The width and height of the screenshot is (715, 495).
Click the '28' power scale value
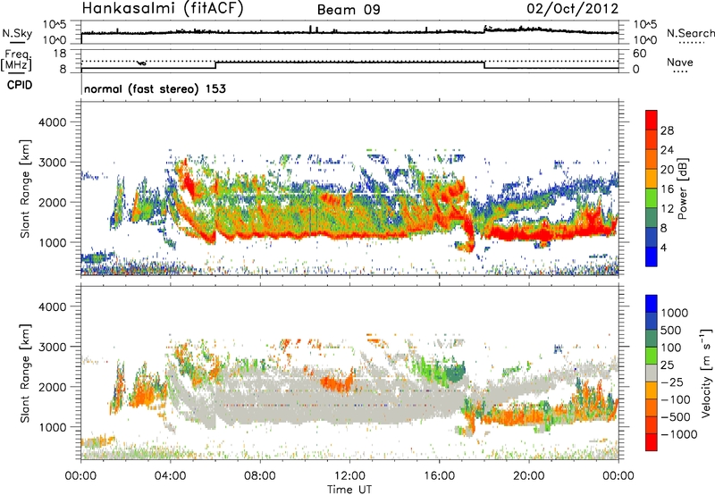pos(667,130)
